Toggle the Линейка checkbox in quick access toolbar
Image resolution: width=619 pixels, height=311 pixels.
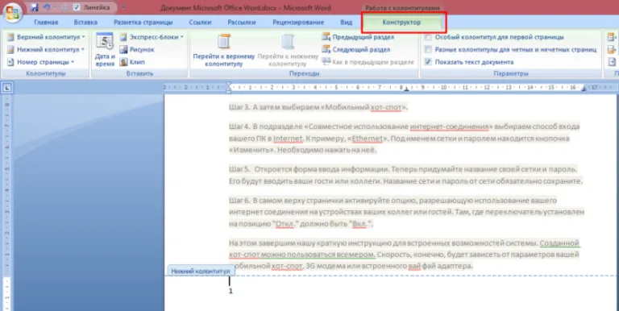[x=77, y=7]
